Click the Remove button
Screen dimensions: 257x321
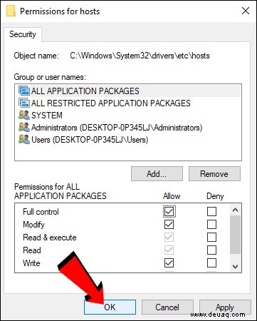pyautogui.click(x=214, y=174)
